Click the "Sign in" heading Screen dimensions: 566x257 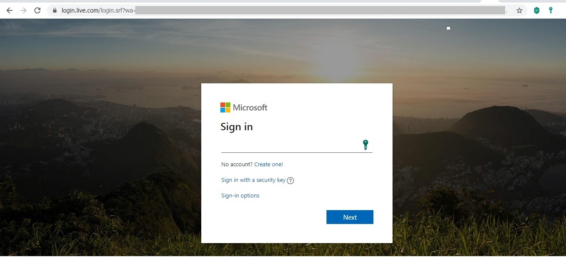236,127
